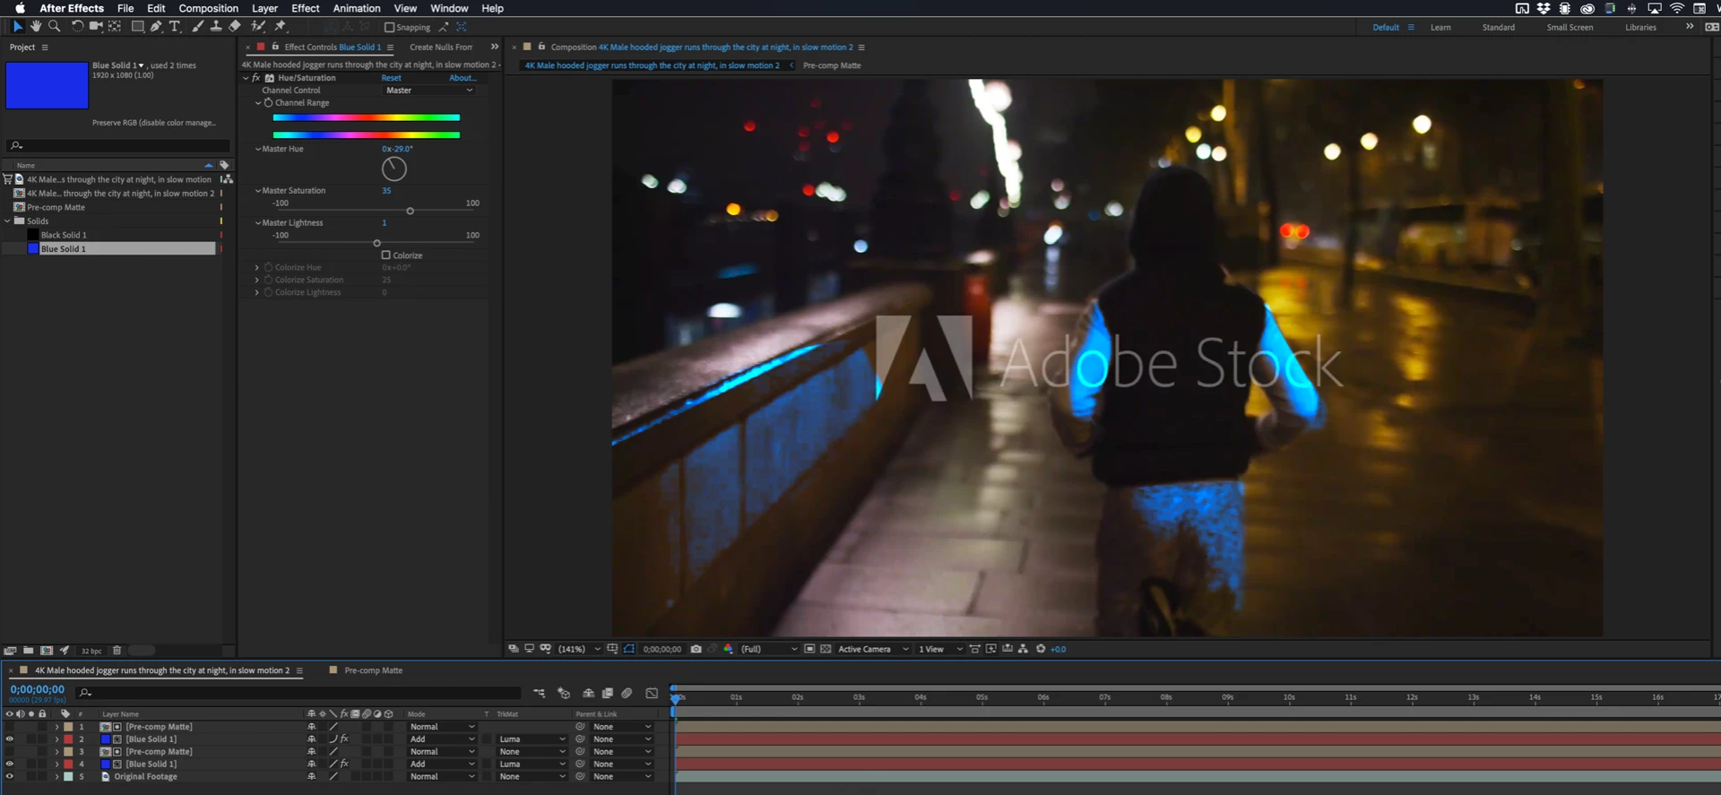Select the Brush tool
Viewport: 1721px width, 795px height.
197,27
